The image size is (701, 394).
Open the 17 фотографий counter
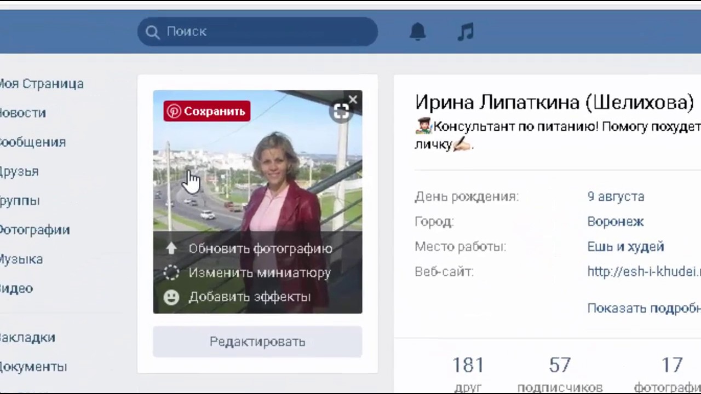[668, 374]
